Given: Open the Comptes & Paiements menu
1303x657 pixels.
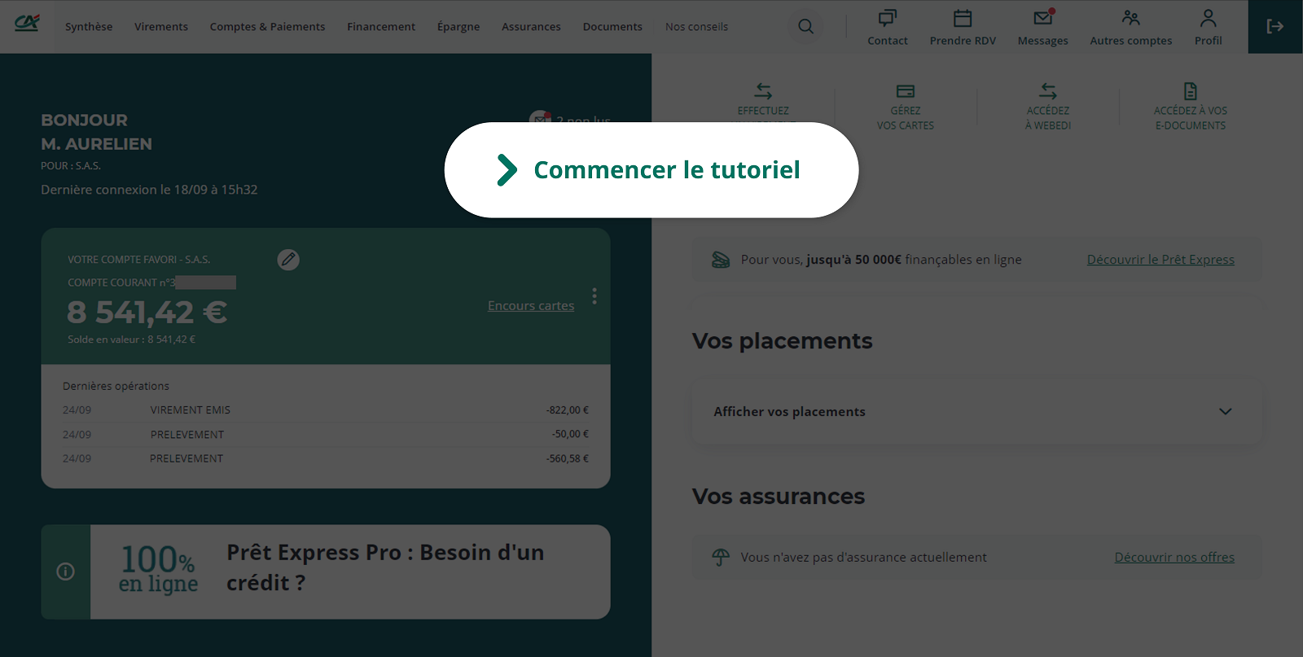Looking at the screenshot, I should 267,27.
